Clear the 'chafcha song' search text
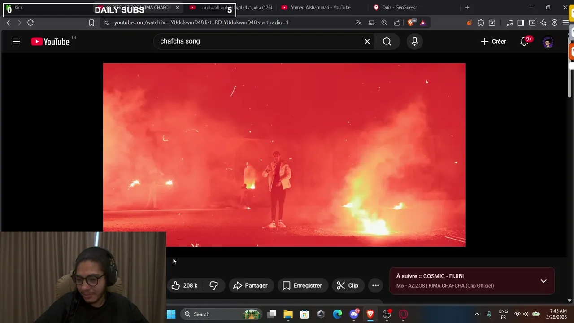 367,41
